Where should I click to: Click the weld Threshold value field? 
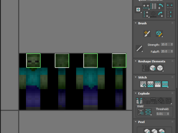[x=161, y=114]
